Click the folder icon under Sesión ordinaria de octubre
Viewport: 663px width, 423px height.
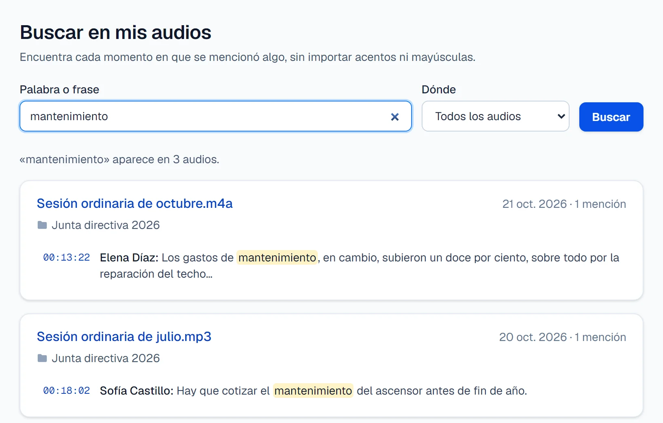42,225
